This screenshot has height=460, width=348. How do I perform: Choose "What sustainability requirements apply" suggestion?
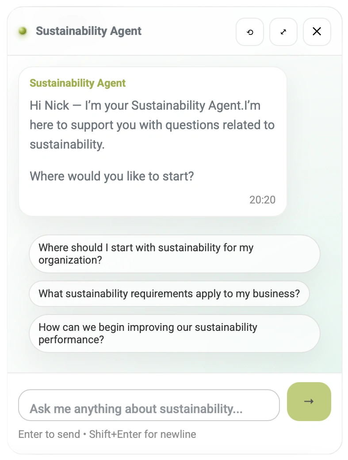pos(169,294)
